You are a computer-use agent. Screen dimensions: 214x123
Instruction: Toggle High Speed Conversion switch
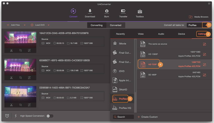click(50, 116)
